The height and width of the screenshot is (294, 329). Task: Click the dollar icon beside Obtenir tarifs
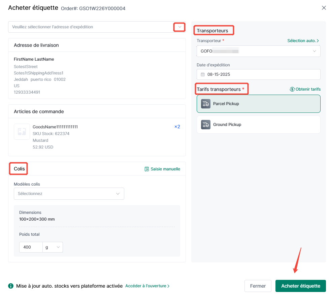tap(292, 89)
